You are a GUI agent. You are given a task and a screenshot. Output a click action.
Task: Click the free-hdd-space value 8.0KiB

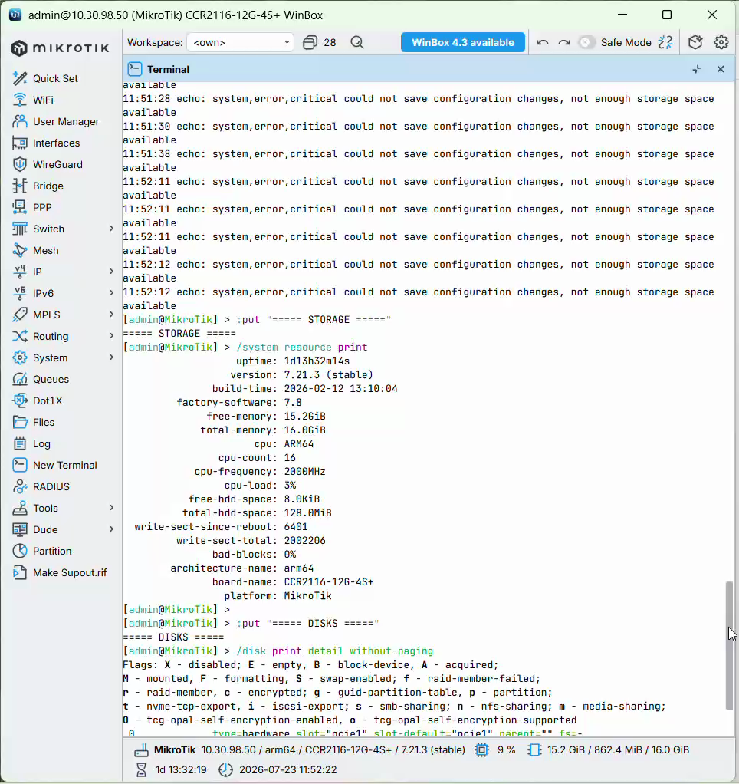pos(302,499)
